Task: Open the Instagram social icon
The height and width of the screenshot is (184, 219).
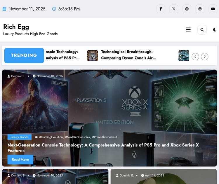Action: [x=200, y=9]
